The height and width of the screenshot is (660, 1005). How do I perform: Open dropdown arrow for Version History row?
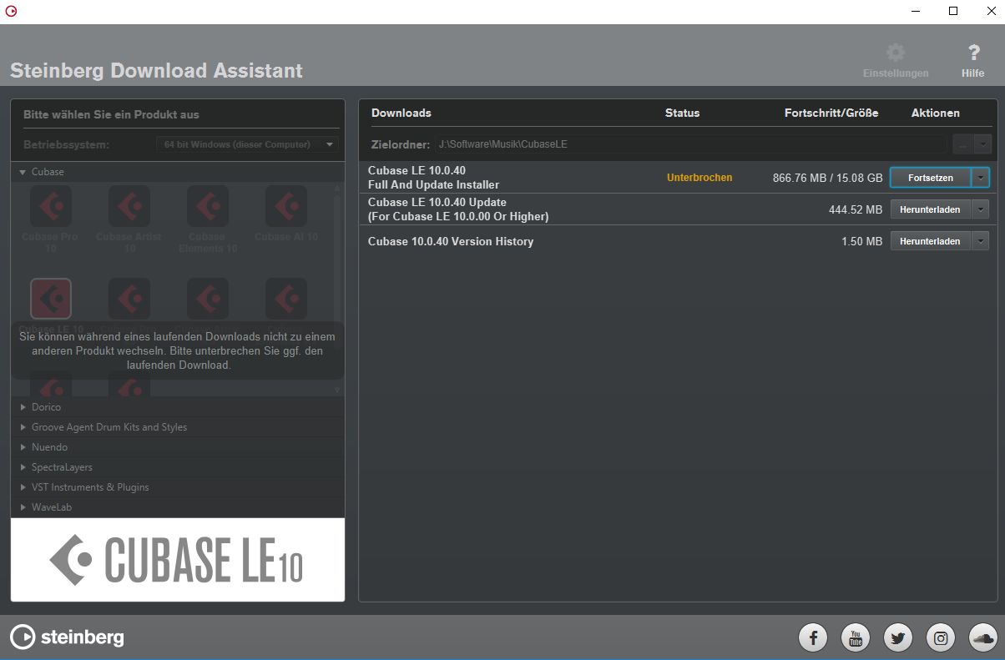click(x=981, y=241)
